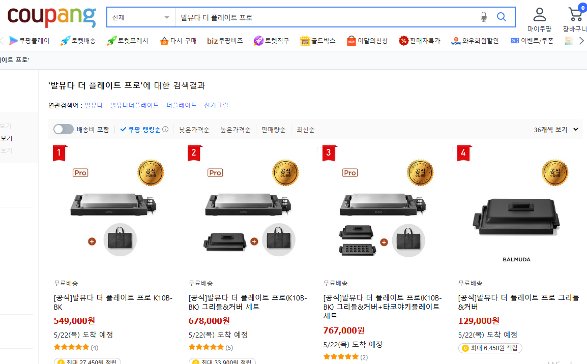Click related search term 전기그릴
This screenshot has width=587, height=364.
click(x=216, y=105)
